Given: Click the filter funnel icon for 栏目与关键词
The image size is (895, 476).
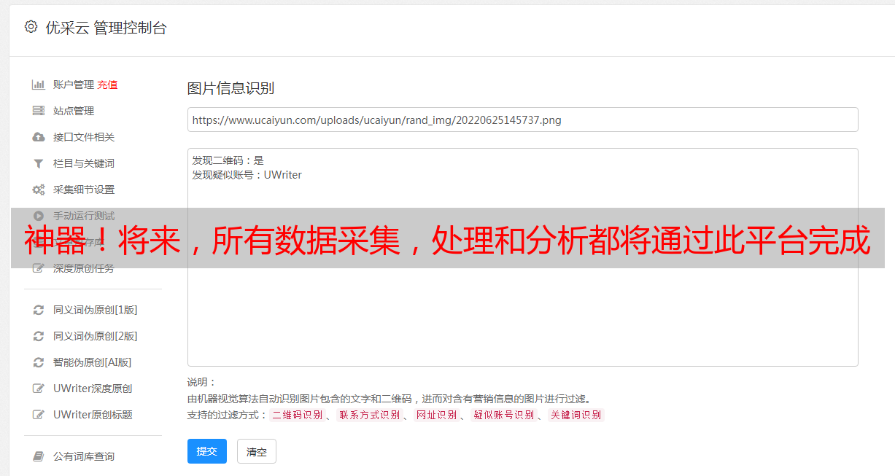Looking at the screenshot, I should (x=39, y=163).
